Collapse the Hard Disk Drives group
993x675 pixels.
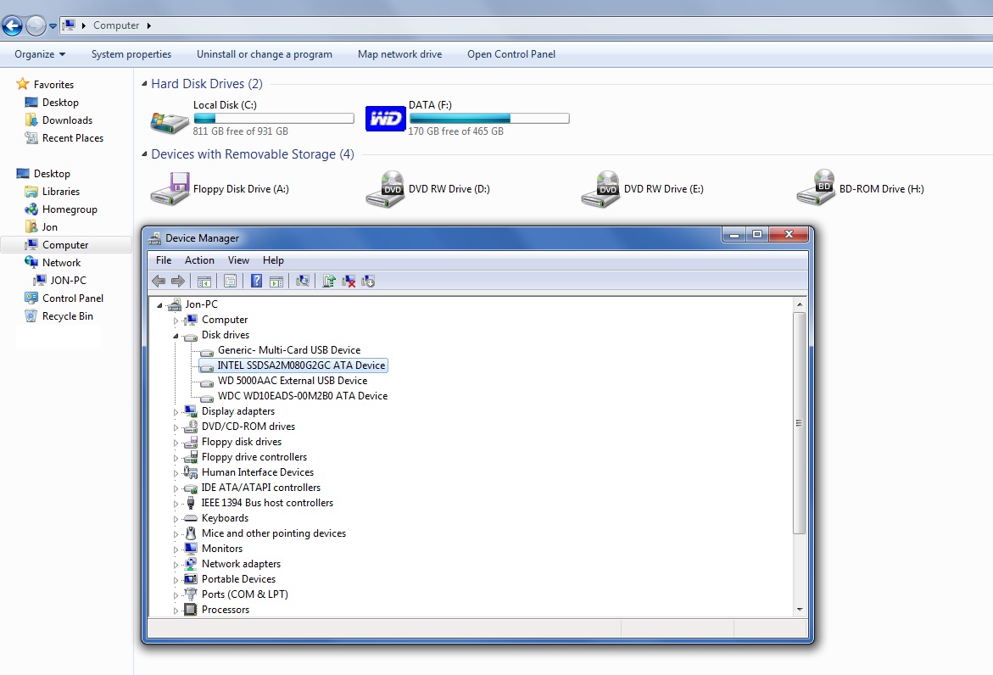click(144, 84)
